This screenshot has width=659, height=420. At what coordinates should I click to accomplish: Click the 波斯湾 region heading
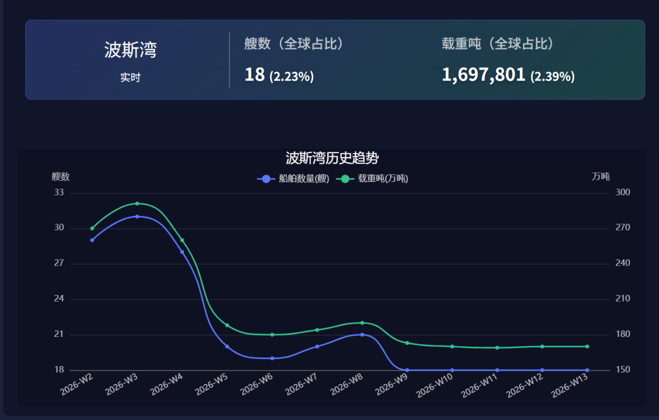click(130, 50)
